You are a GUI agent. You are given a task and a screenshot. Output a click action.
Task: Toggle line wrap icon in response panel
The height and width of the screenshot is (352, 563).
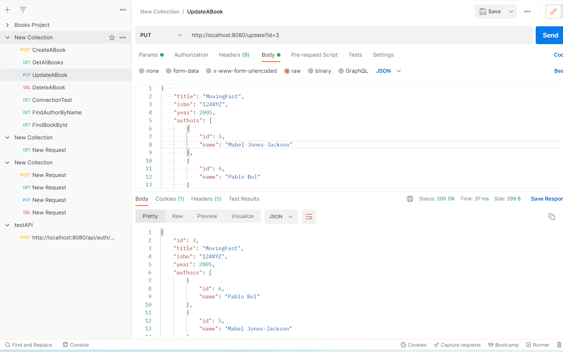click(309, 217)
